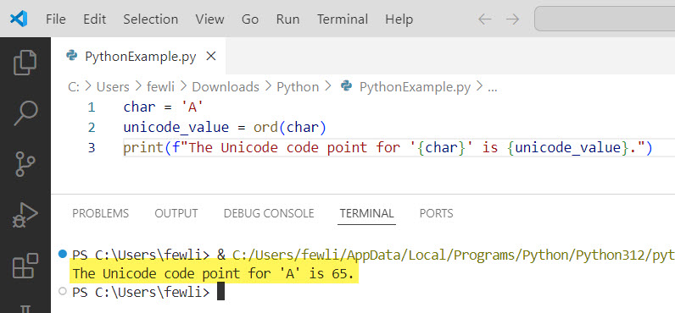Screen dimensions: 675x313
Task: Click the Python breadcrumb segment
Action: [298, 87]
